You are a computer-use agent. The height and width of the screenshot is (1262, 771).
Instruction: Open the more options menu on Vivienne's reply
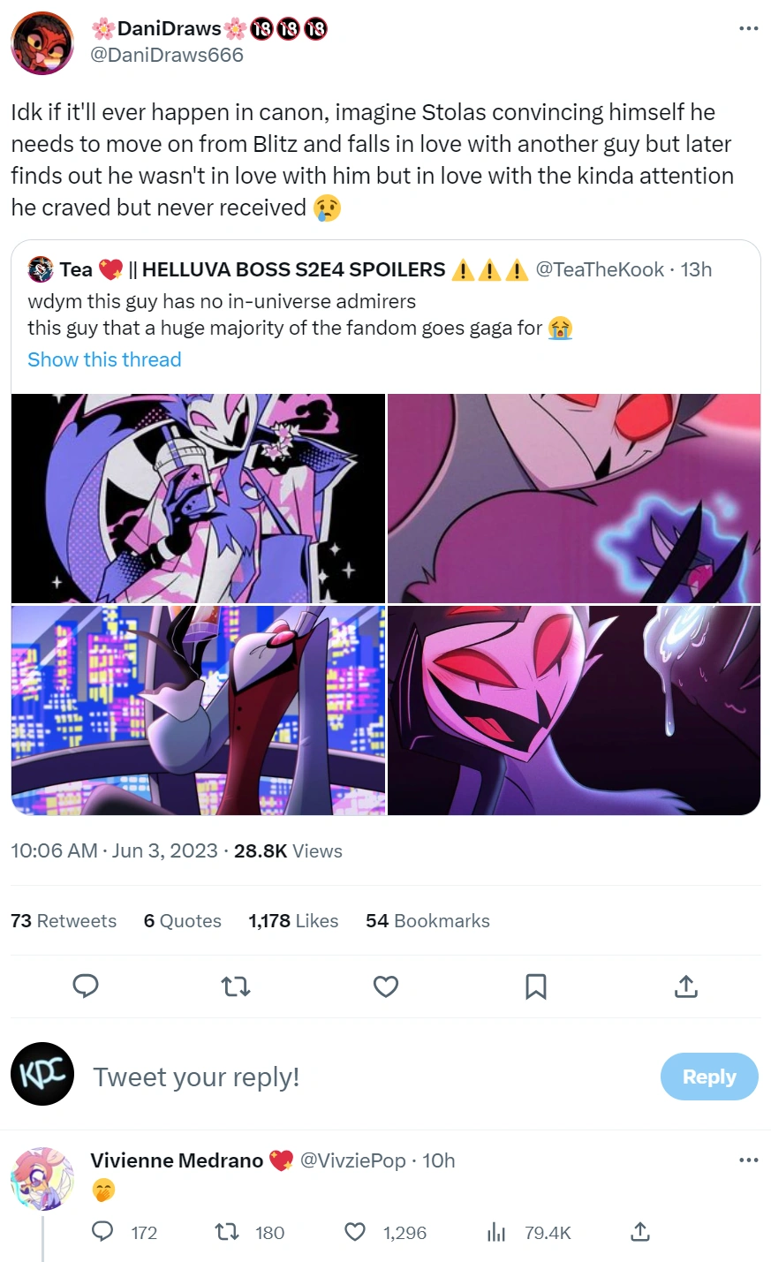pos(748,1160)
